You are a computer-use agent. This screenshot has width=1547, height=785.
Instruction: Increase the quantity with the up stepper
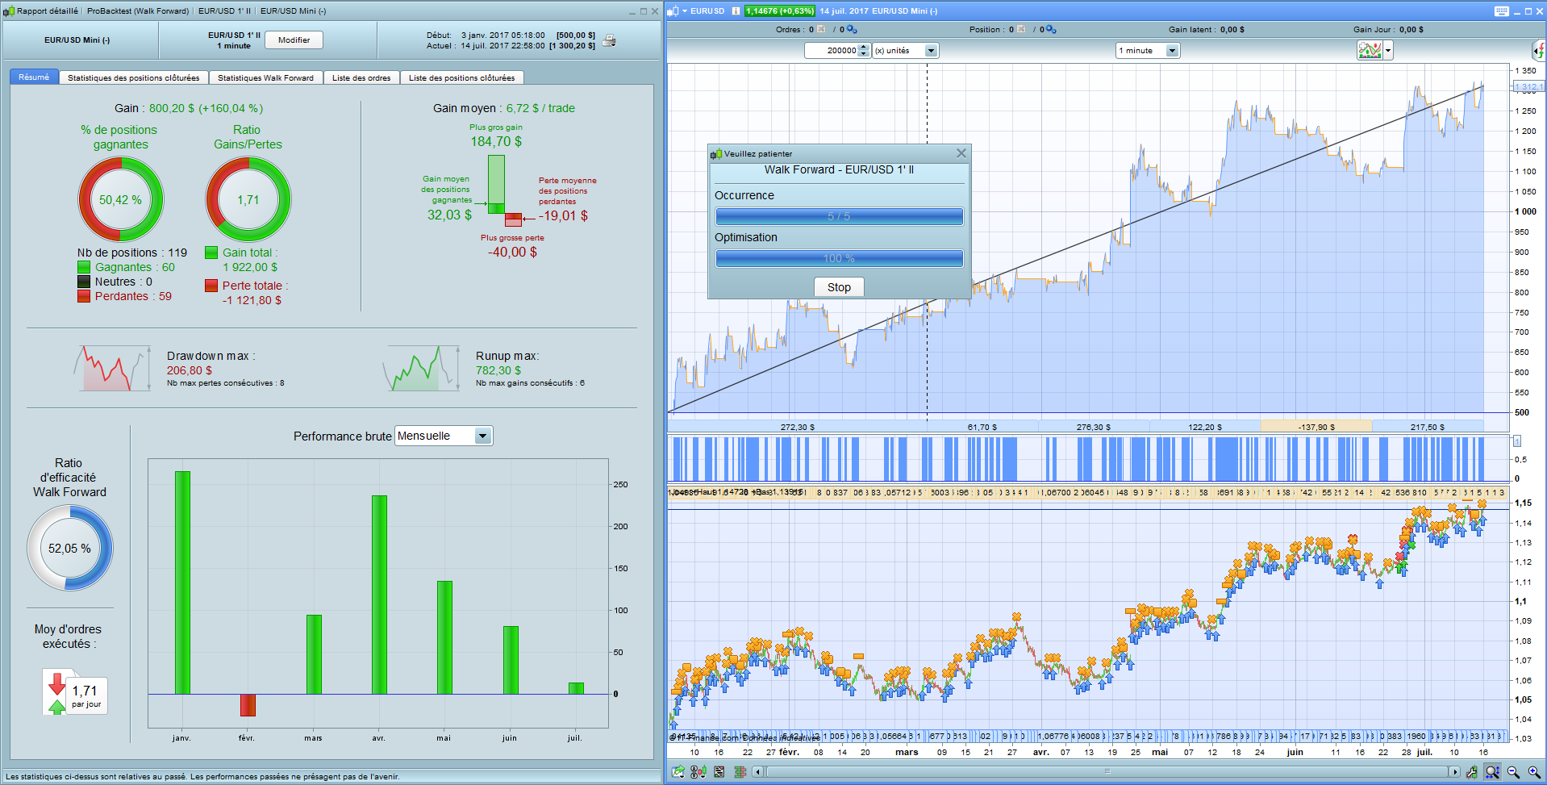[x=864, y=47]
